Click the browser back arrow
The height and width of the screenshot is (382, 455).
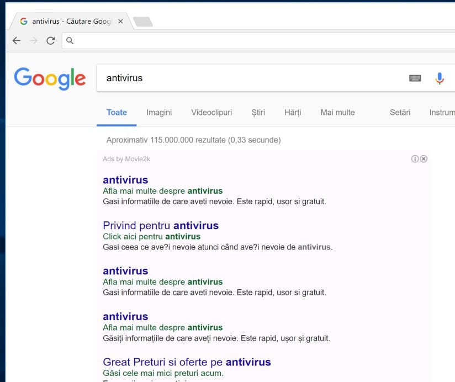[17, 41]
